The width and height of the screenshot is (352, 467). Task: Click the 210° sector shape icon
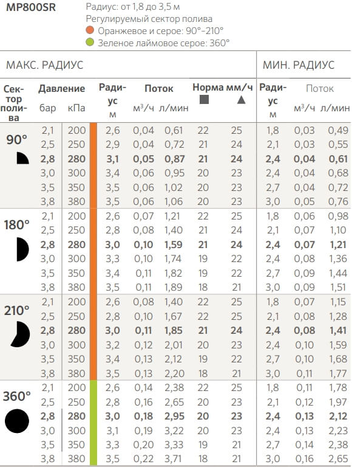[x=21, y=334]
